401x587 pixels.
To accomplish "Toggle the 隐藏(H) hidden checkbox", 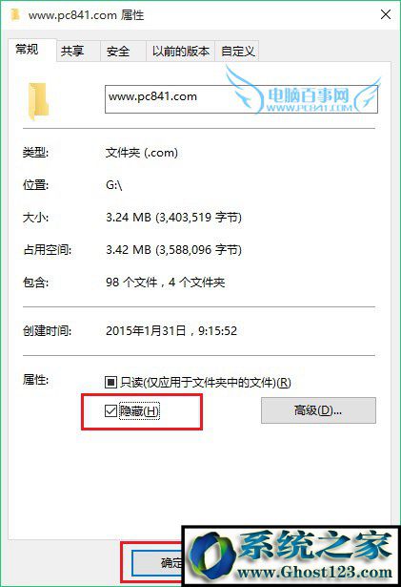I will click(110, 410).
